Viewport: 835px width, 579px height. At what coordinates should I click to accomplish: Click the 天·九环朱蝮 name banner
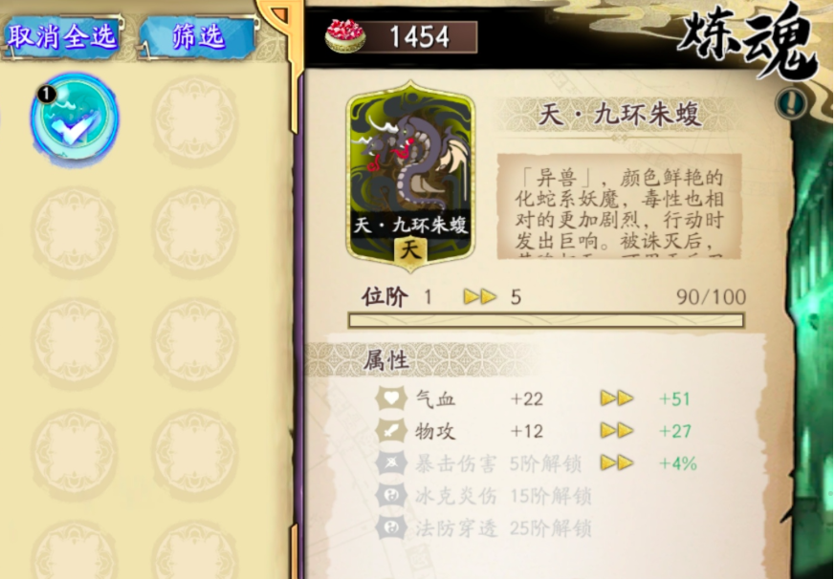pyautogui.click(x=620, y=115)
